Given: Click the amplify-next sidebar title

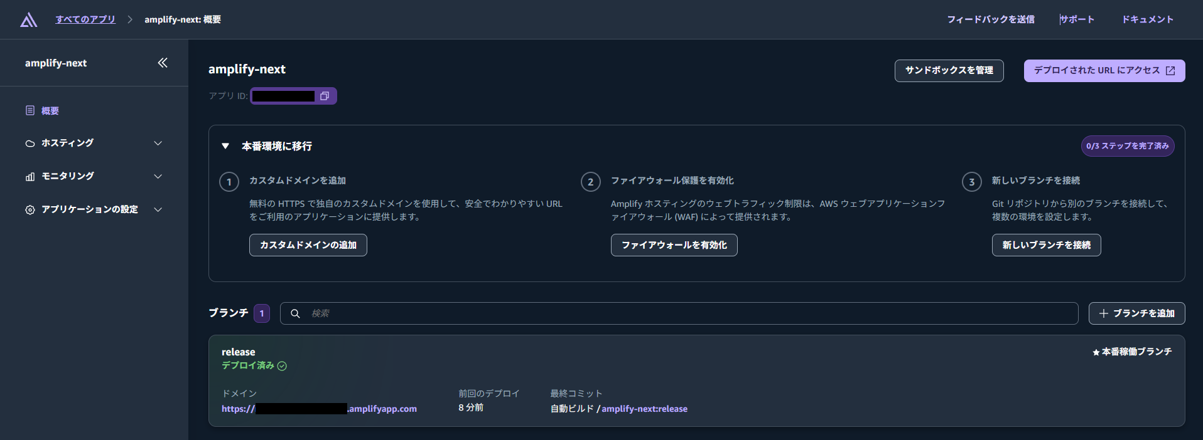Looking at the screenshot, I should coord(56,63).
